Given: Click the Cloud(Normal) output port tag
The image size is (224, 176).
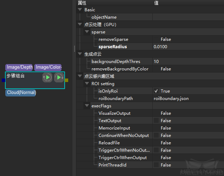Looking at the screenshot, I should click(21, 93).
